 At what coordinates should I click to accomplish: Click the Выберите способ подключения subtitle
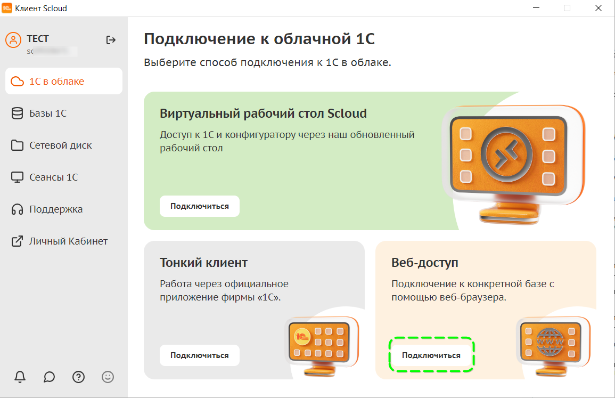click(267, 62)
